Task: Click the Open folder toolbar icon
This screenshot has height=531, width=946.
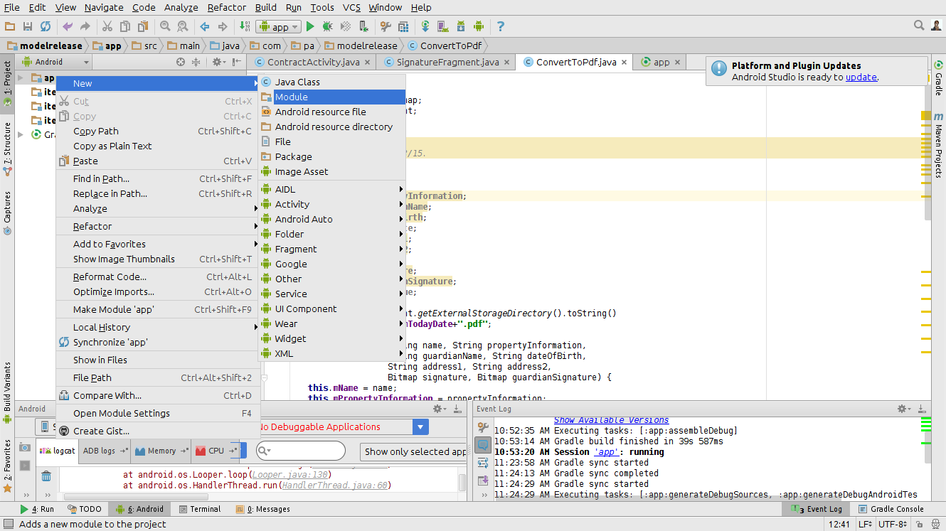Action: pyautogui.click(x=10, y=26)
